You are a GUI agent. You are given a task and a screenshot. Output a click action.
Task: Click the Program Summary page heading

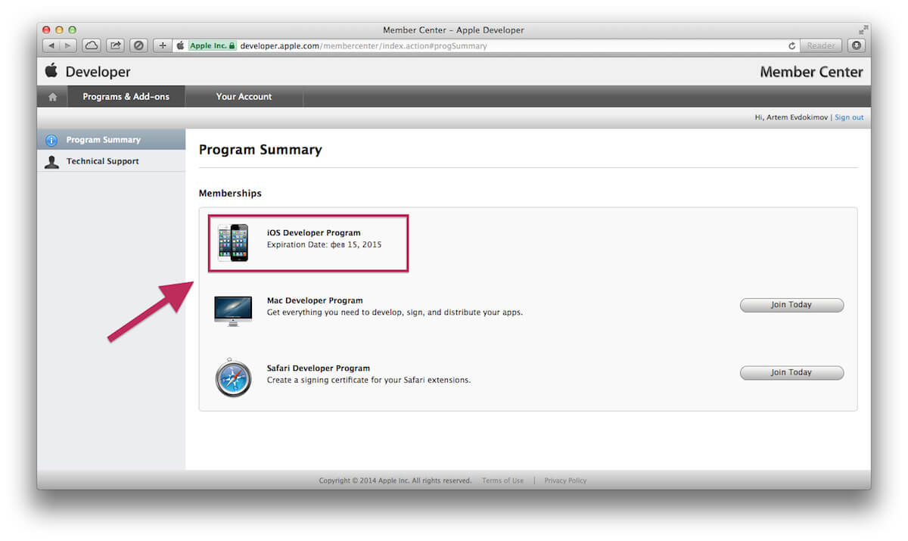(260, 150)
